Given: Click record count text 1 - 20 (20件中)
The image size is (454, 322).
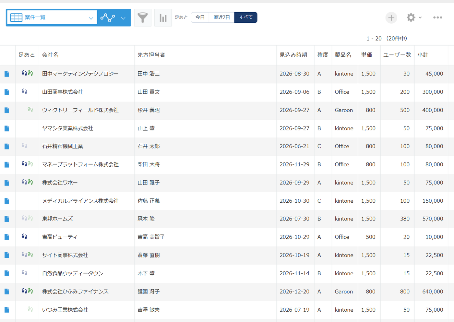Looking at the screenshot, I should 387,39.
